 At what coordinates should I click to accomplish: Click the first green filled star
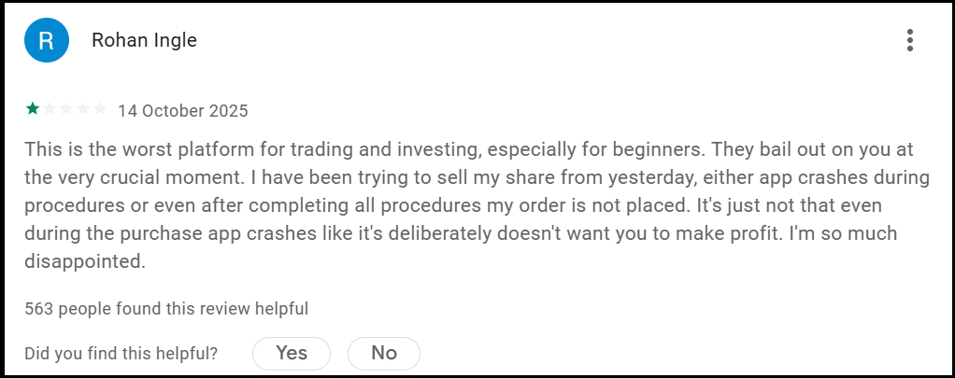pos(33,109)
